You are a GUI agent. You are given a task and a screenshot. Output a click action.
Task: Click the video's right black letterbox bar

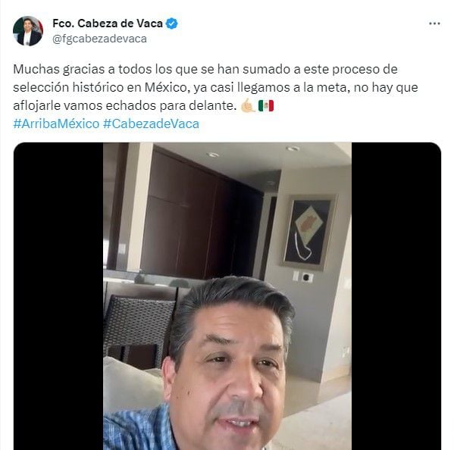[x=396, y=296]
